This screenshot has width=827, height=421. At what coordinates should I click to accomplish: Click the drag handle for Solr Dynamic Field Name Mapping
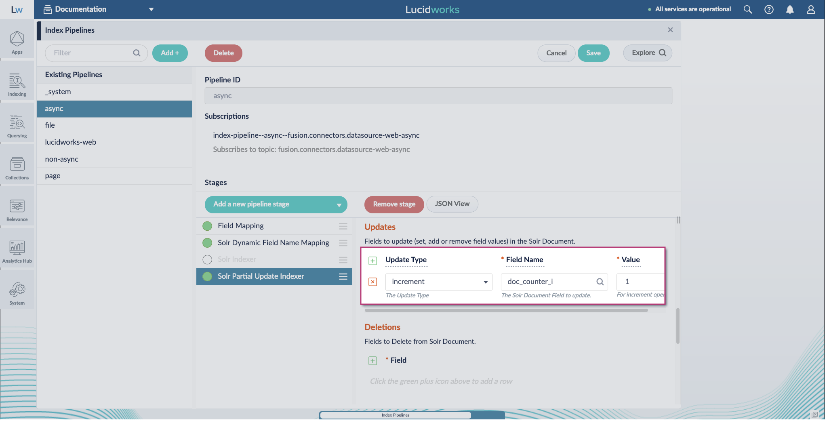343,243
